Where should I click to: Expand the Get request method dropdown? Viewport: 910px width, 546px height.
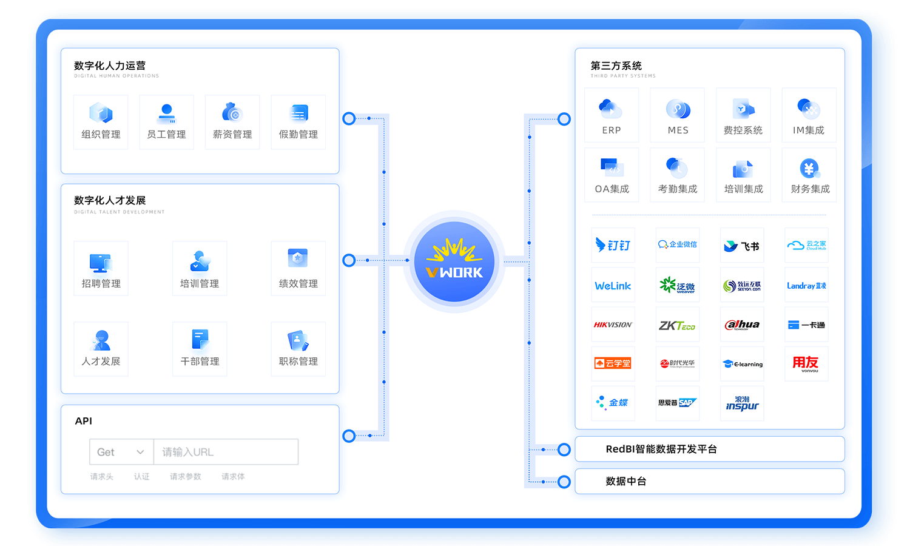(121, 452)
